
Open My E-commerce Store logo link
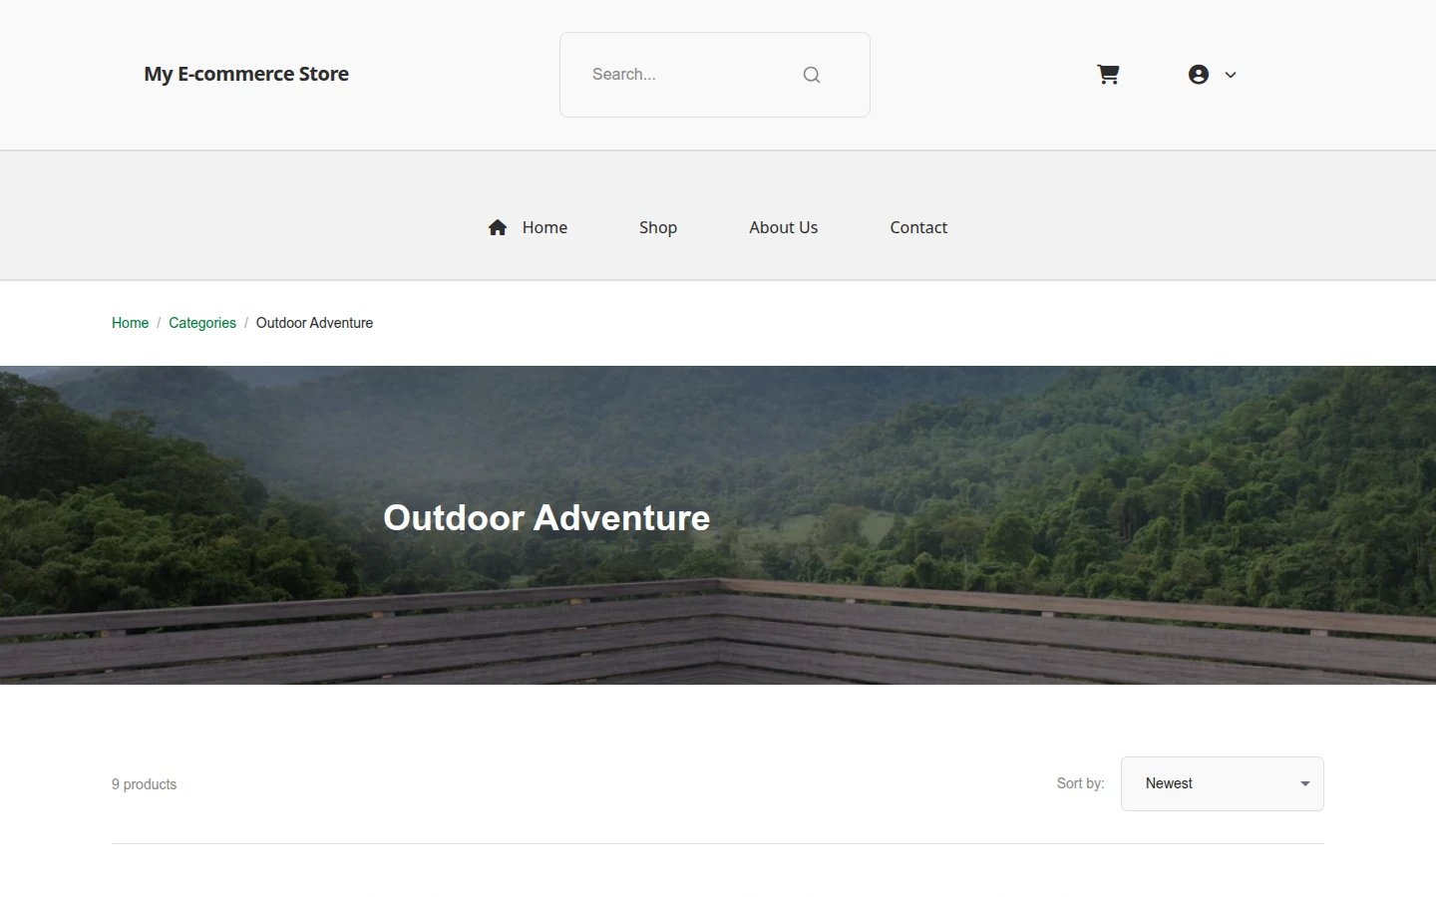[246, 74]
